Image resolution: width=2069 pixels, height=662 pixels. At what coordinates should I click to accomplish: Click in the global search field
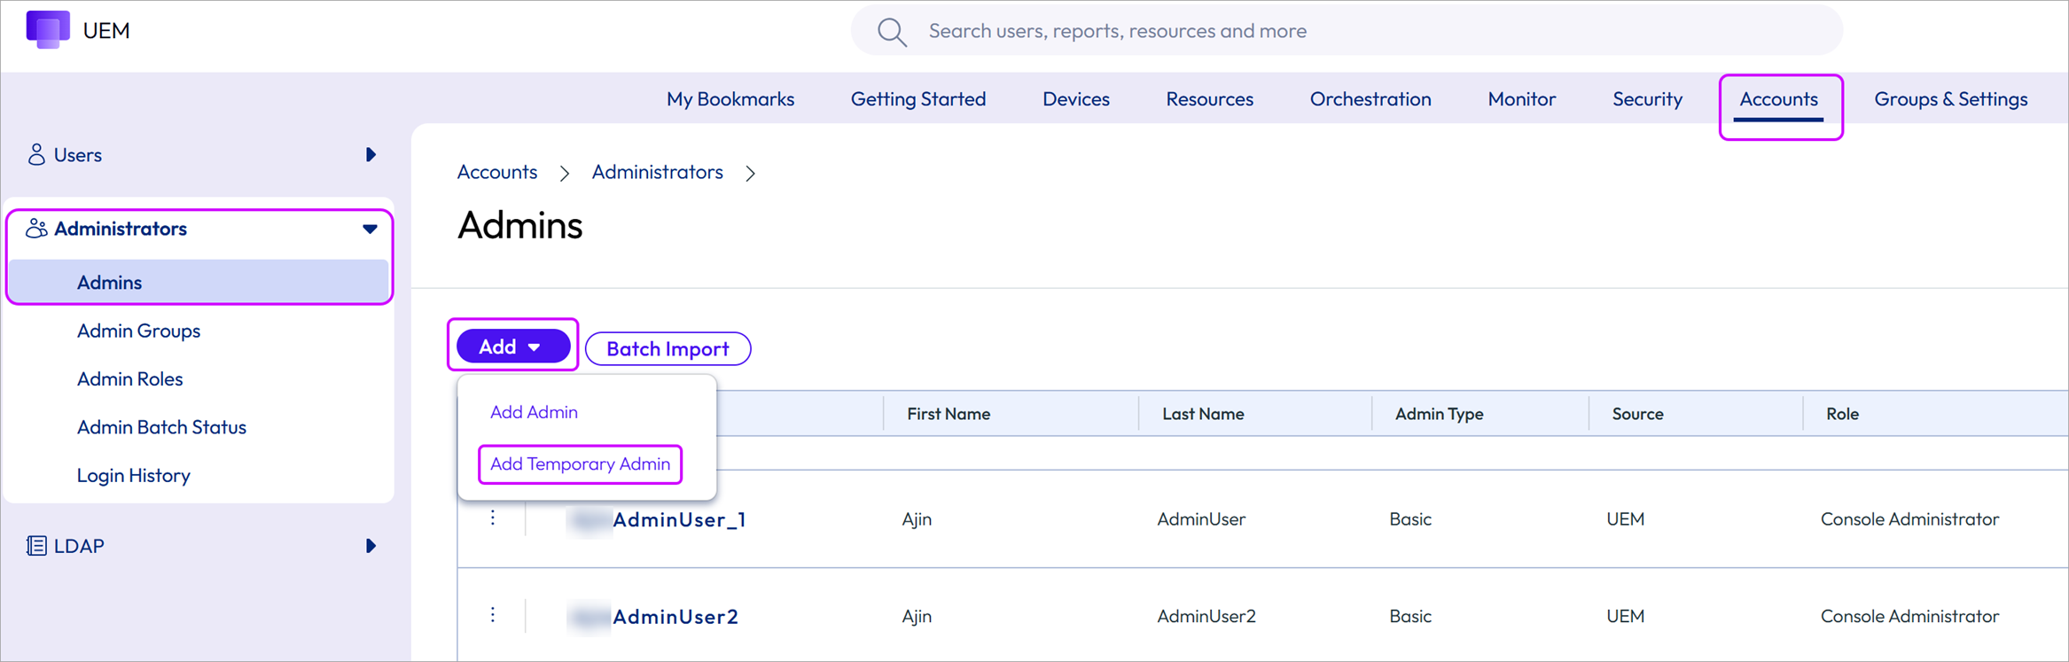point(1347,31)
